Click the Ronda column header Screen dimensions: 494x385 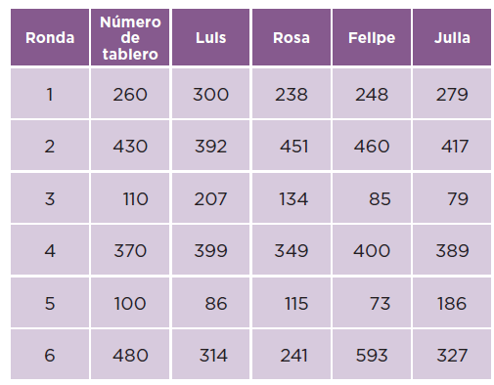pos(50,37)
